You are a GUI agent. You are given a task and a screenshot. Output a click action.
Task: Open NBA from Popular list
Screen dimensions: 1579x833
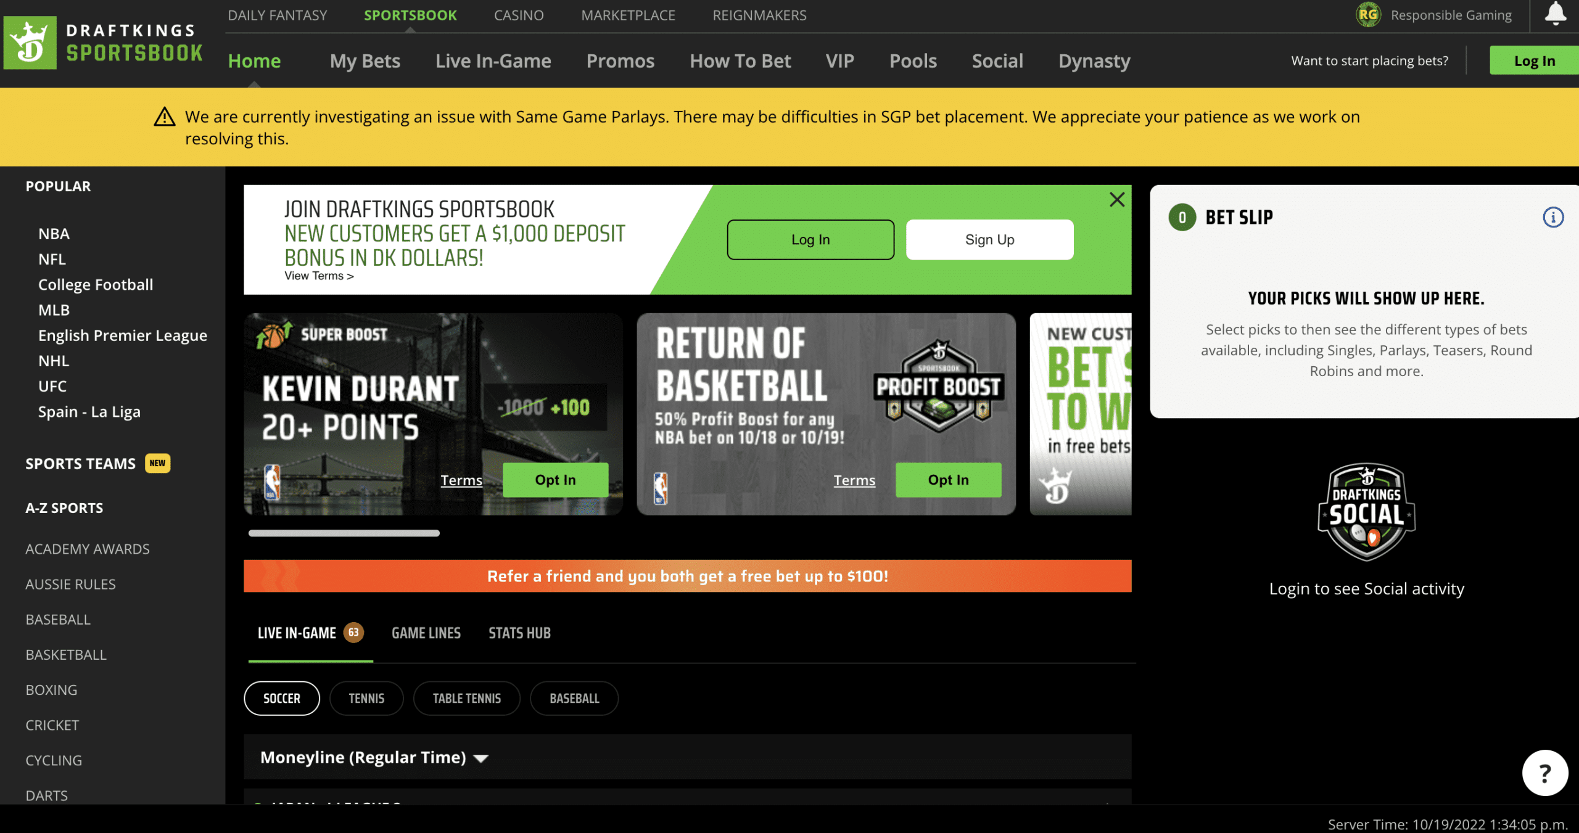[54, 234]
